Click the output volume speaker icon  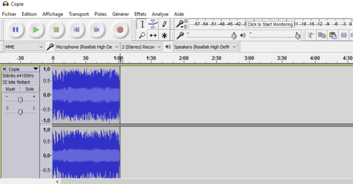pos(243,35)
